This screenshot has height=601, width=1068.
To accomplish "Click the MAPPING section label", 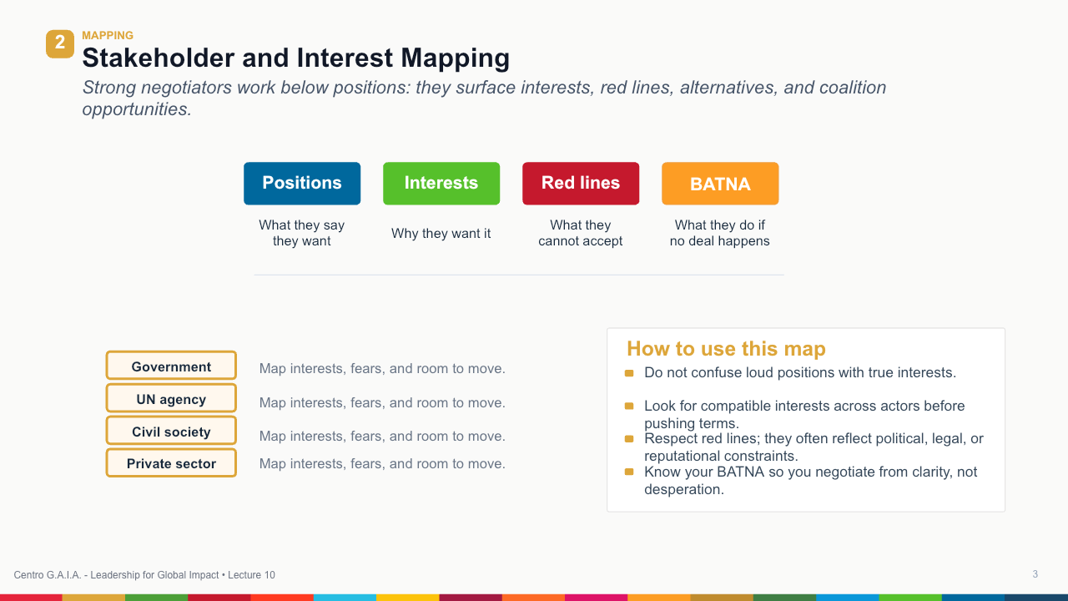I will 108,36.
